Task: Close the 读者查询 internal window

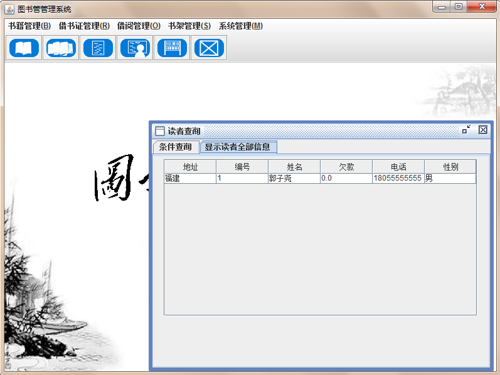Action: [x=483, y=130]
